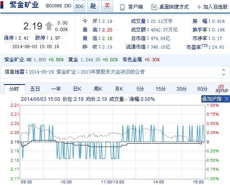Click the stock code 601899.SH
Viewport: 230px width, 185px height.
pyautogui.click(x=58, y=6)
